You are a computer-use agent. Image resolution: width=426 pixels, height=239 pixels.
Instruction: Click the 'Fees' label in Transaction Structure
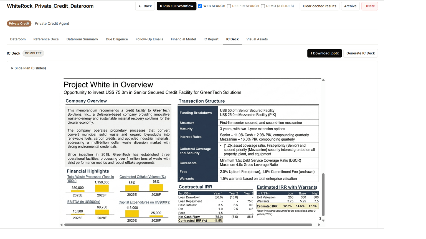(183, 172)
